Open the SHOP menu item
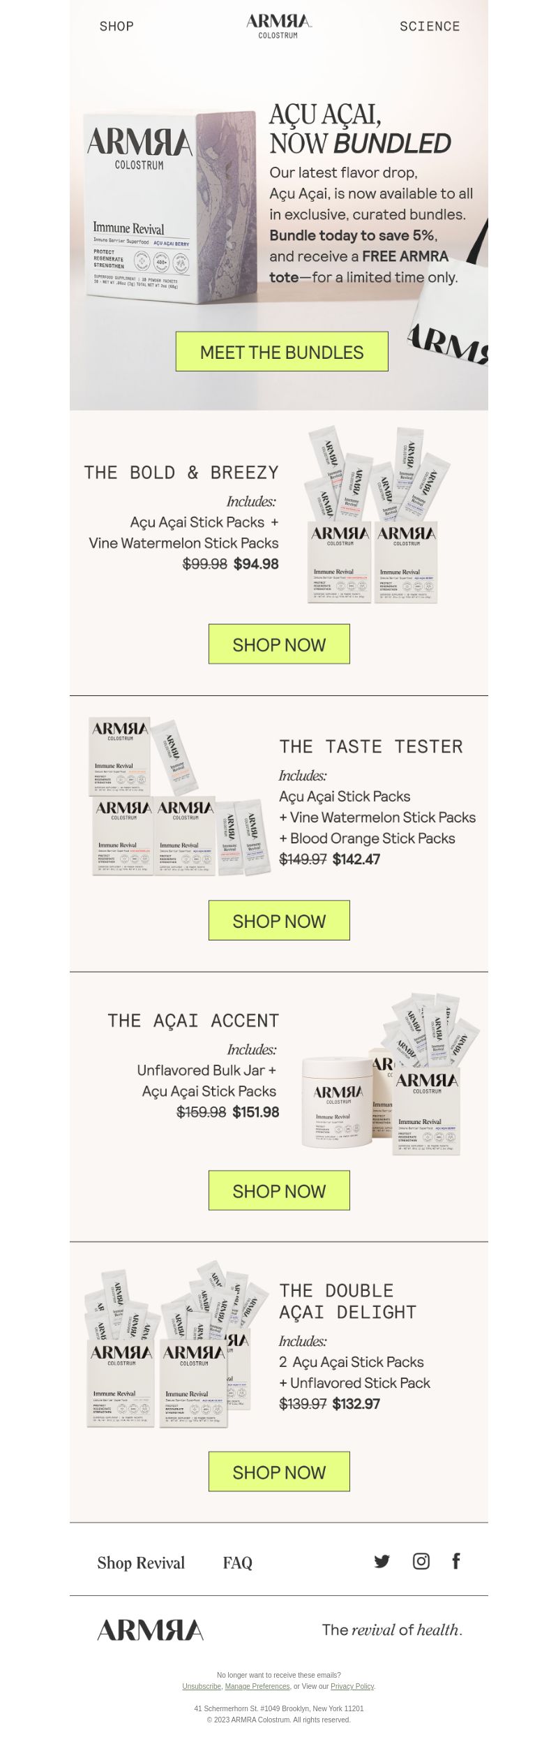558x1751 pixels. coord(116,27)
